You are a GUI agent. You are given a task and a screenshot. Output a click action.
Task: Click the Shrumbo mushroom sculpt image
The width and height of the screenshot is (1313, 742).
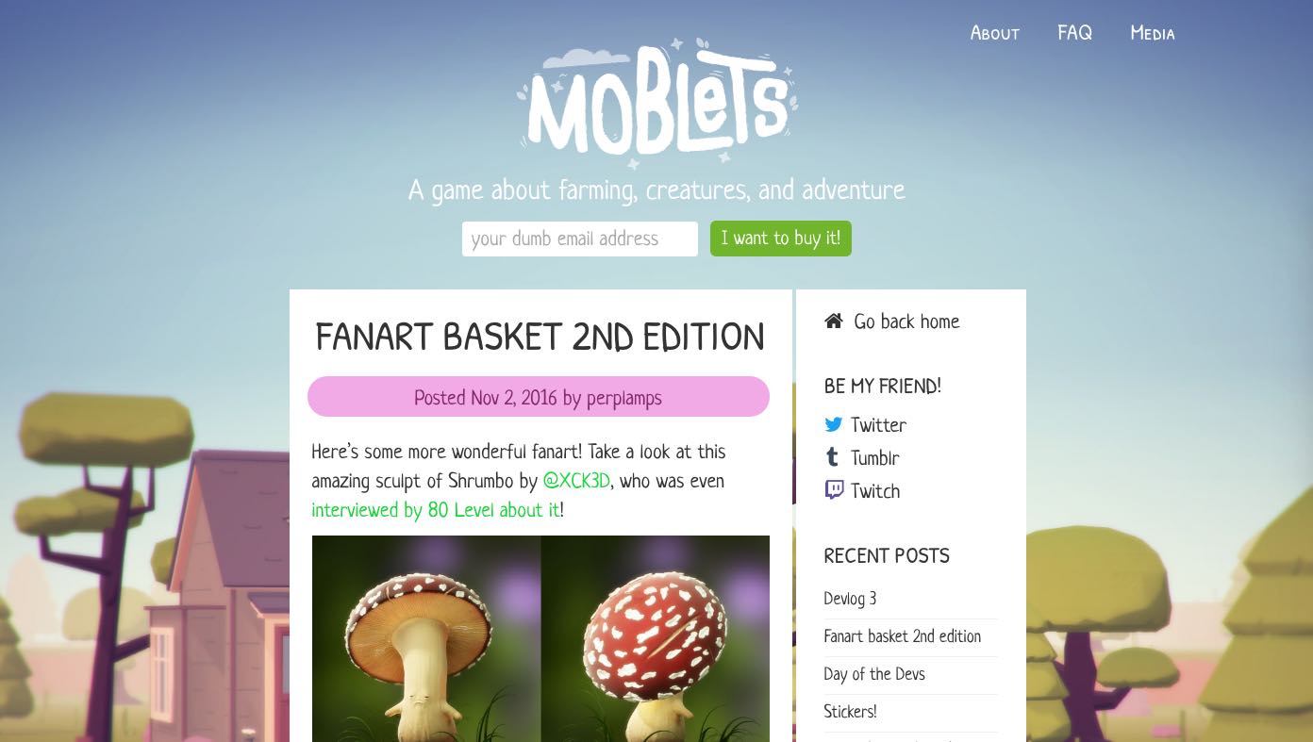(x=540, y=638)
